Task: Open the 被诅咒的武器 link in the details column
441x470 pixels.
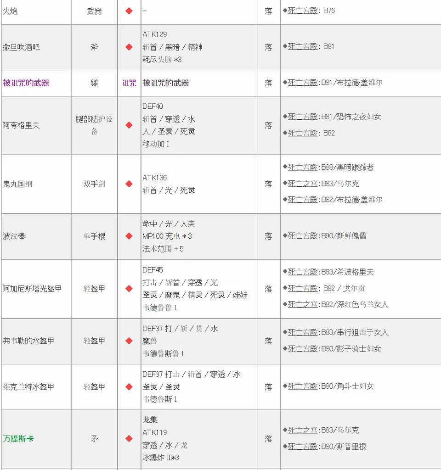Action: click(165, 83)
